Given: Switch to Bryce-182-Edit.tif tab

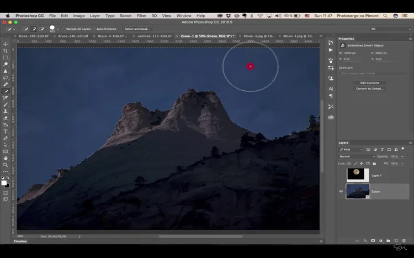Looking at the screenshot, I should 34,36.
